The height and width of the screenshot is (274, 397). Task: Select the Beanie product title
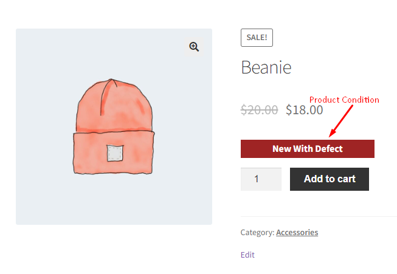point(266,67)
